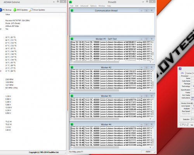Click the Prime95 title bar app icon
The height and width of the screenshot is (155, 194).
pyautogui.click(x=71, y=2)
